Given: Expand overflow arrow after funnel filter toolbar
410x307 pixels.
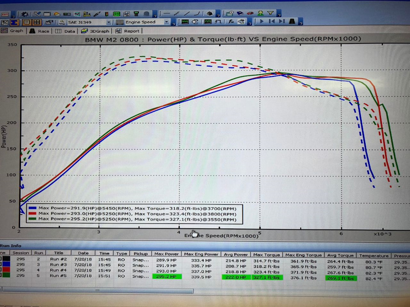Looking at the screenshot, I should click(279, 13).
